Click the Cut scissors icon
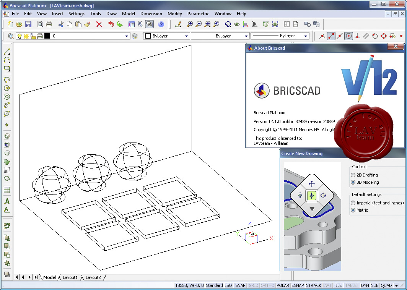Screen dimensions: 407x290 61,24
